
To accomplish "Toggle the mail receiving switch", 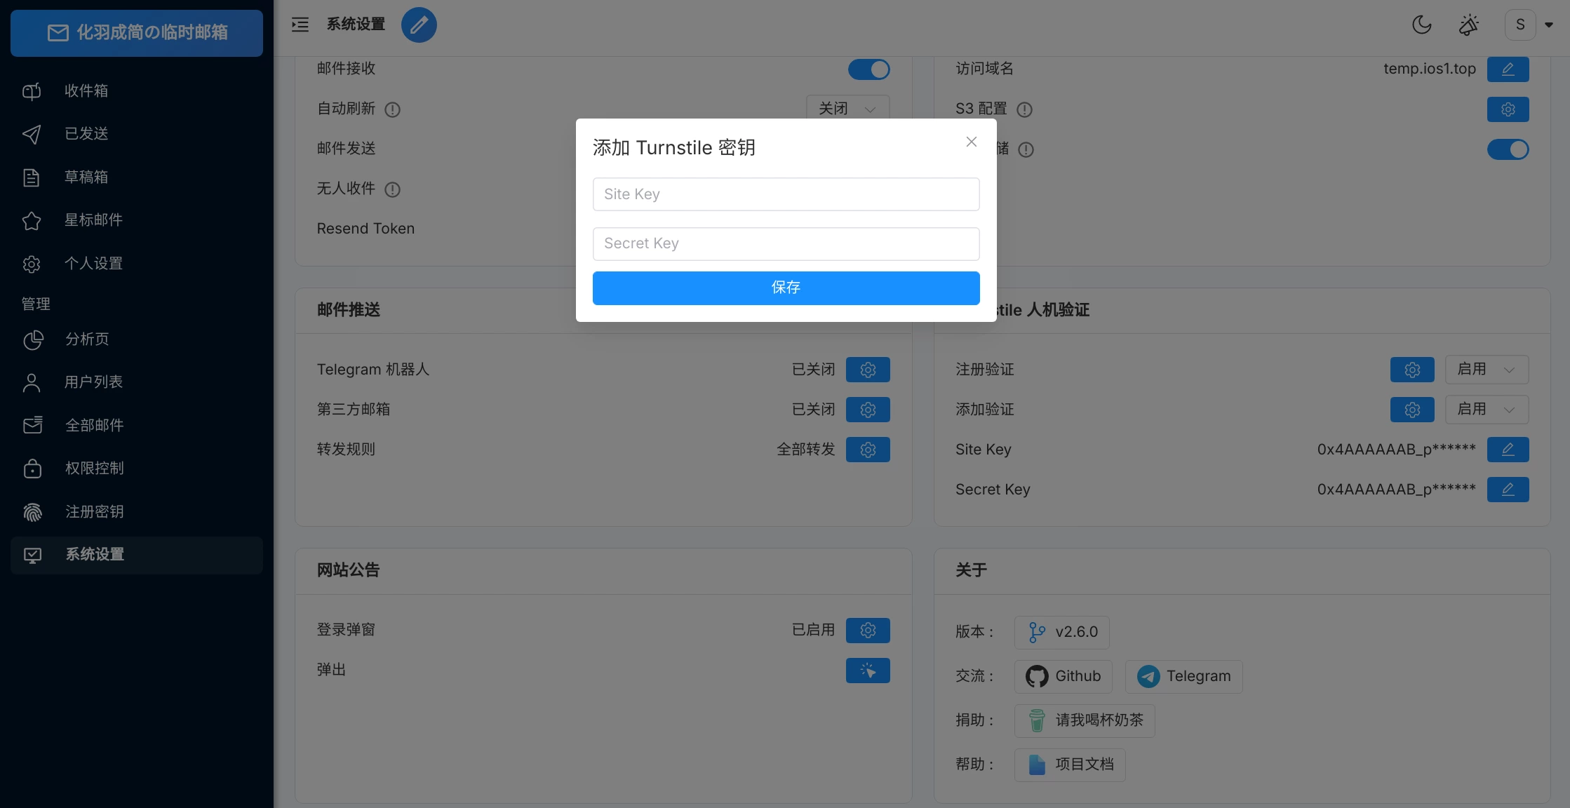I will (x=868, y=69).
